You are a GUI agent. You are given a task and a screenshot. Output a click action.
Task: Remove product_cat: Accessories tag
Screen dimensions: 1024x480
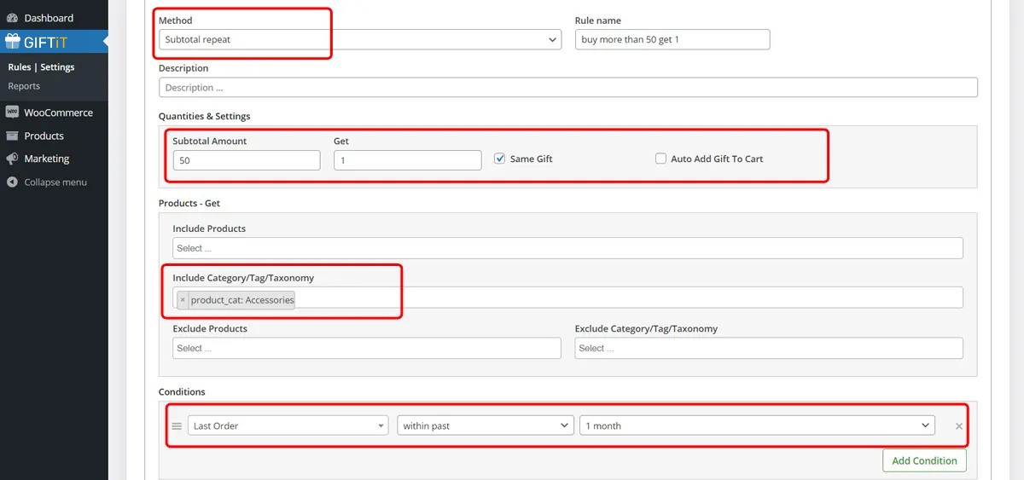click(x=183, y=300)
